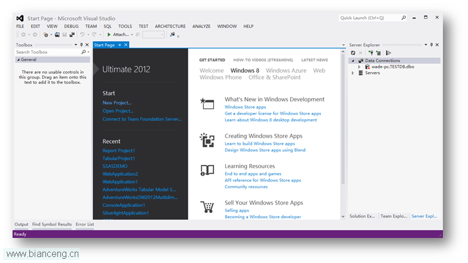Pin the Server Explorer panel (auto hide)
The height and width of the screenshot is (263, 468).
[x=432, y=45]
